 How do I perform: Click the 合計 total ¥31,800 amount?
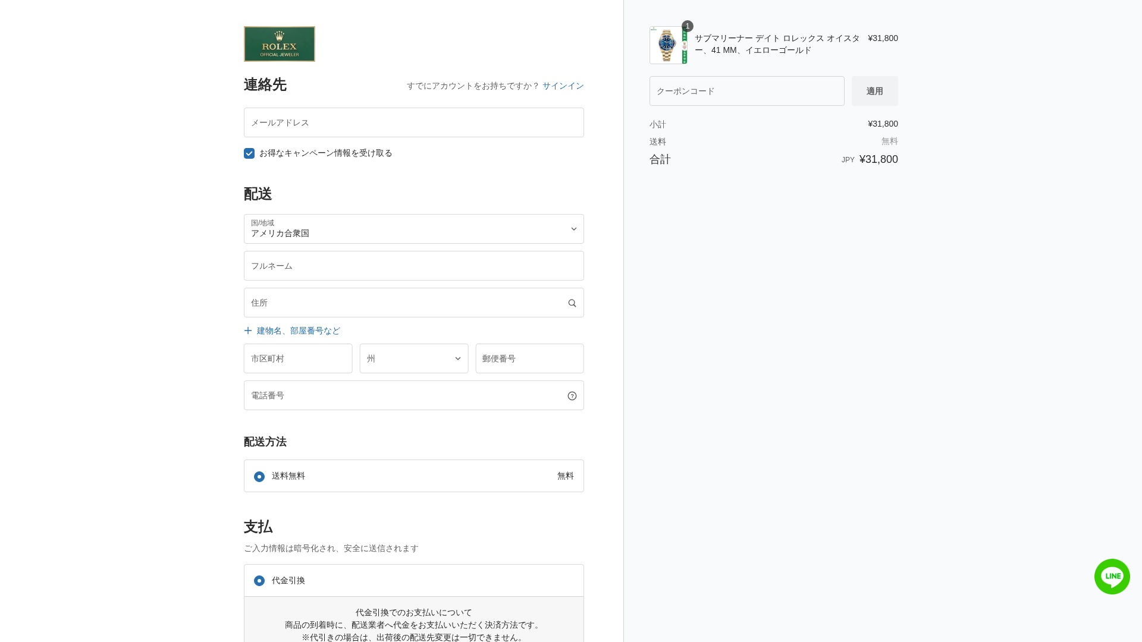tap(879, 159)
